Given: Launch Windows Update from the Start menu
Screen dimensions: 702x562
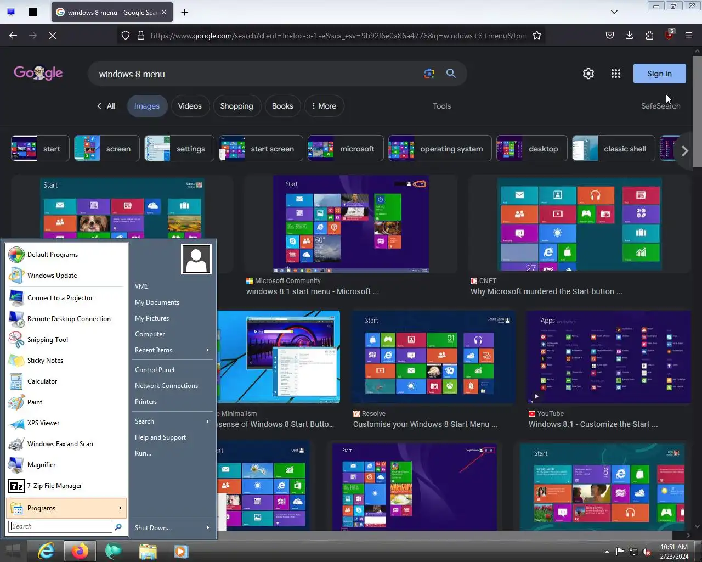Looking at the screenshot, I should coord(67,276).
